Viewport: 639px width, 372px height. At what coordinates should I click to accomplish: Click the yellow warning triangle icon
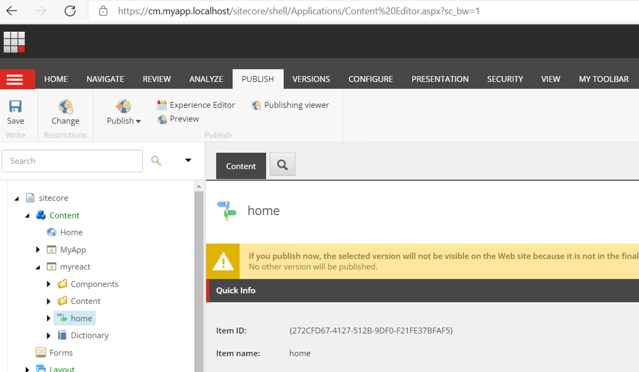coord(223,262)
